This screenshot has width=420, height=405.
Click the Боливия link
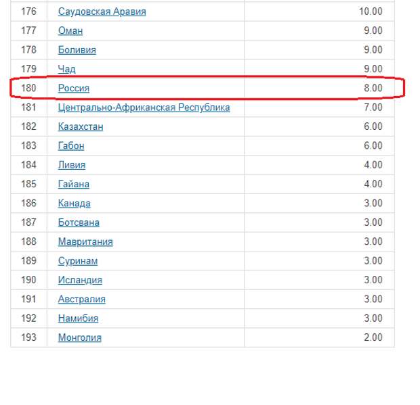[77, 50]
